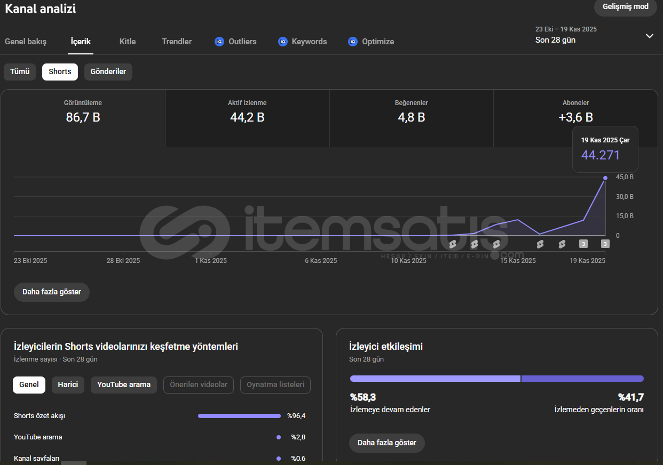The image size is (663, 465).
Task: Click the Gelişmiş mod button
Action: [x=625, y=7]
